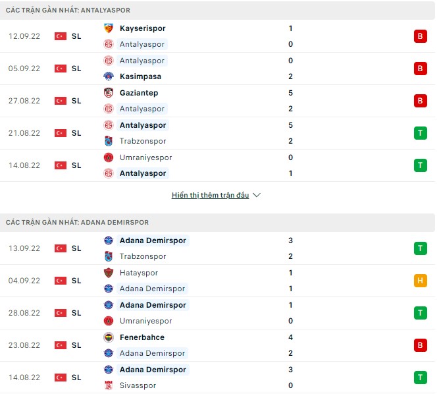Click the Gaziantep team badge
Screen dimensions: 439x394
109,93
